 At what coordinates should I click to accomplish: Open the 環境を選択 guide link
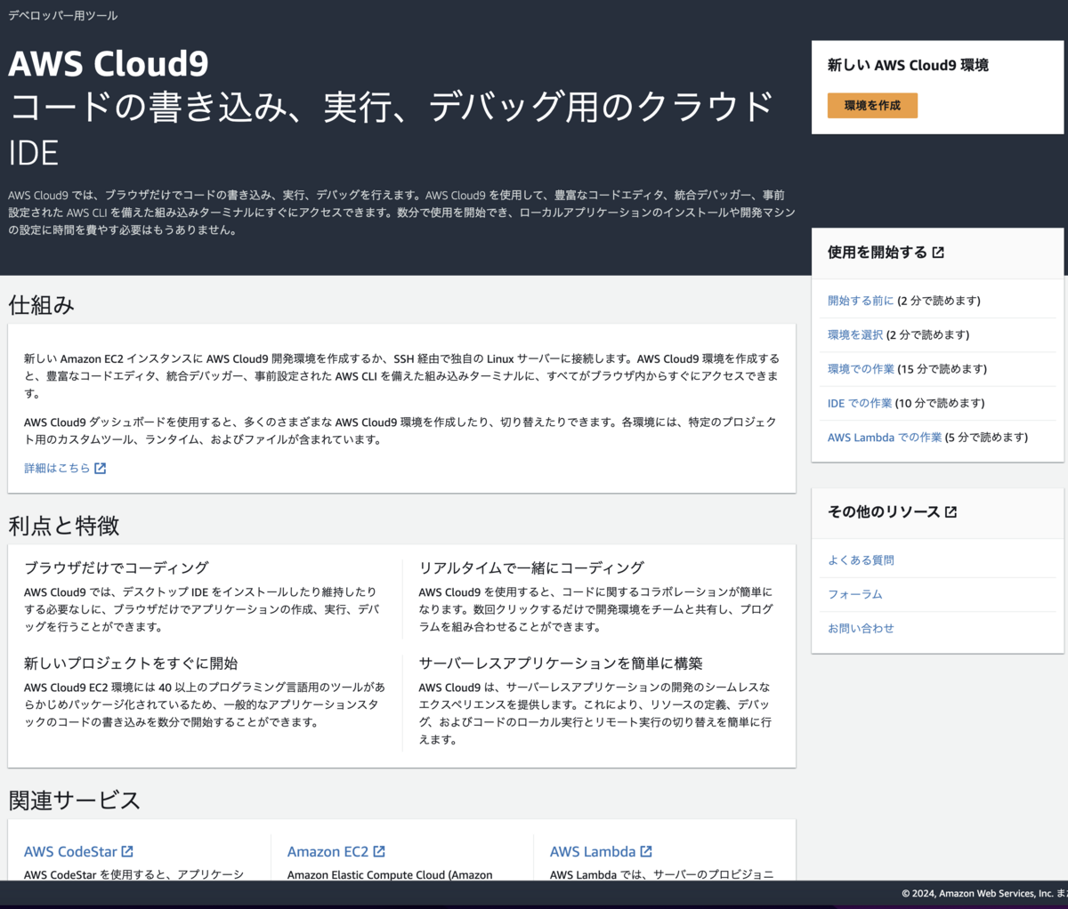pos(855,334)
